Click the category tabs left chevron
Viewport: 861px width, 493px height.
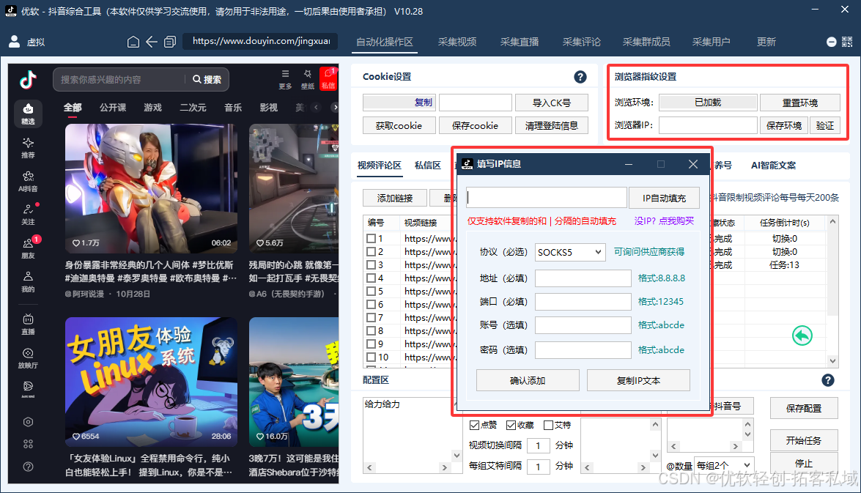click(x=317, y=107)
